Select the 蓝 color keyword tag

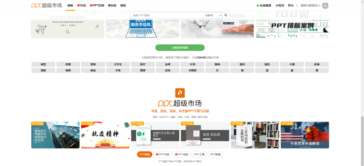(x=267, y=70)
